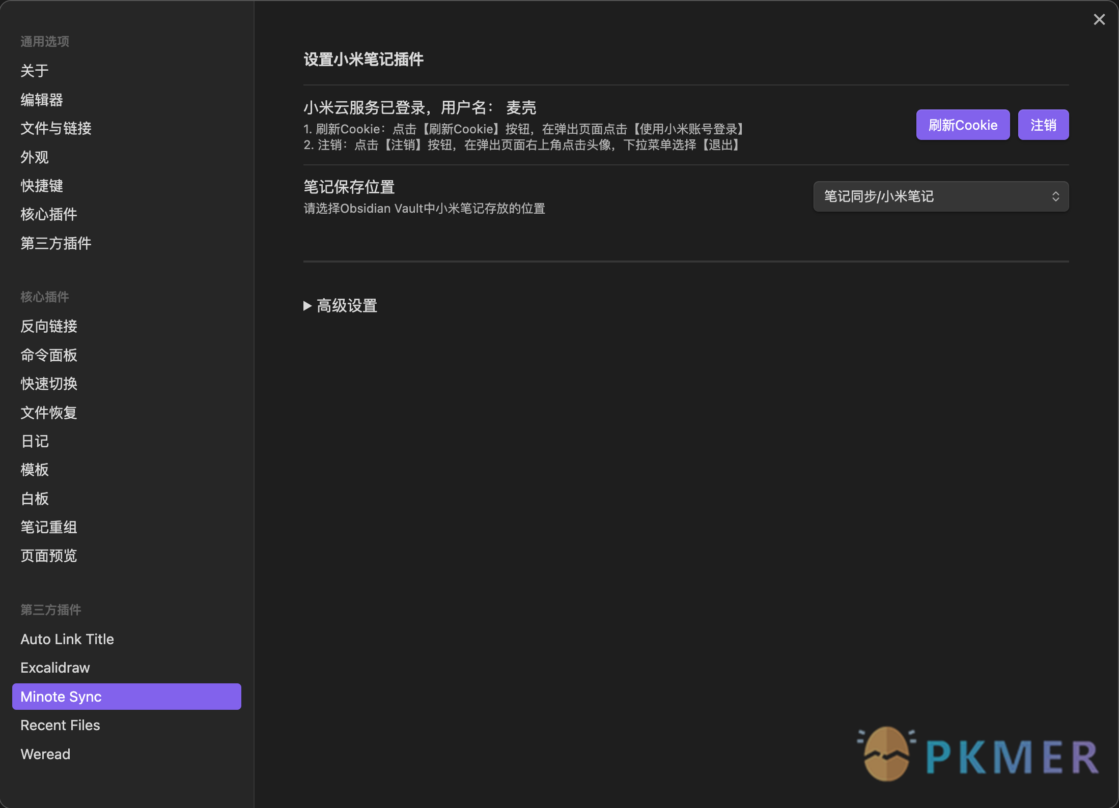The image size is (1119, 808).
Task: Go to 核心插件 under 通用选项
Action: (126, 214)
